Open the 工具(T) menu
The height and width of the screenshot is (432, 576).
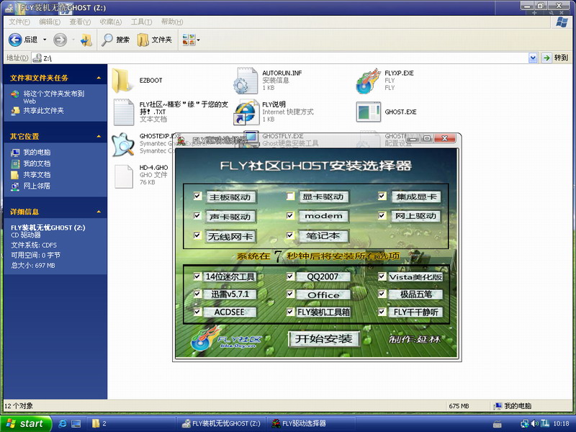(x=141, y=22)
